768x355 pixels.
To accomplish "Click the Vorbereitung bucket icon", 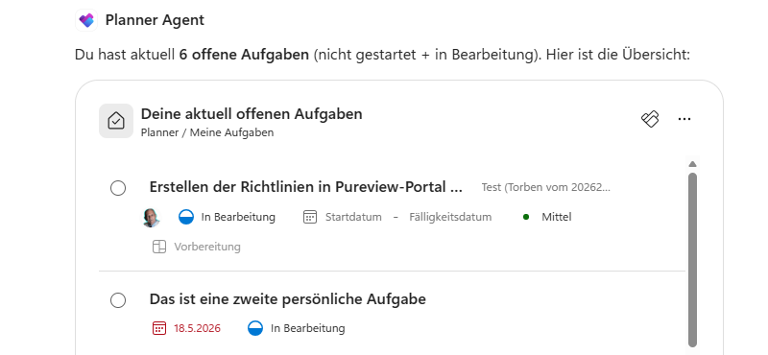I will coord(159,247).
